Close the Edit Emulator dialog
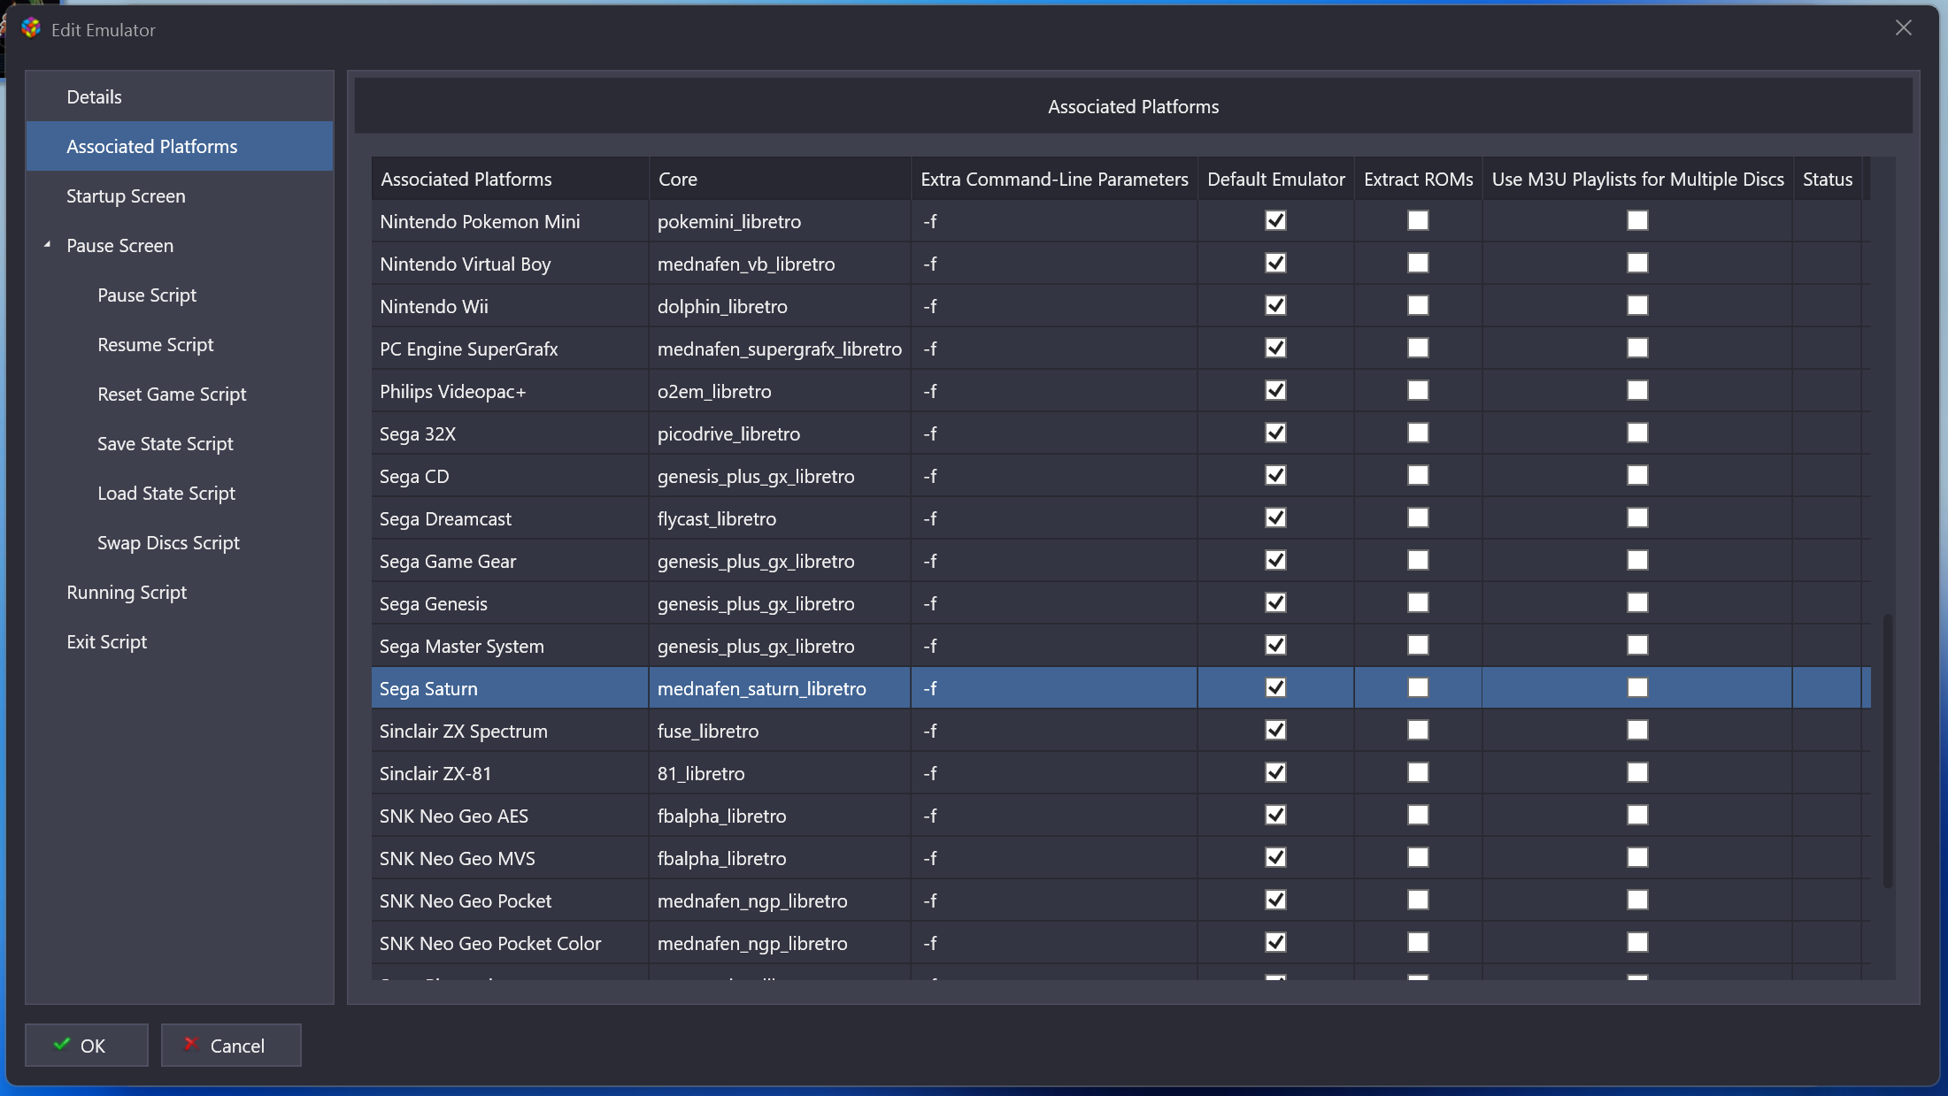The image size is (1948, 1096). pos(1904,28)
